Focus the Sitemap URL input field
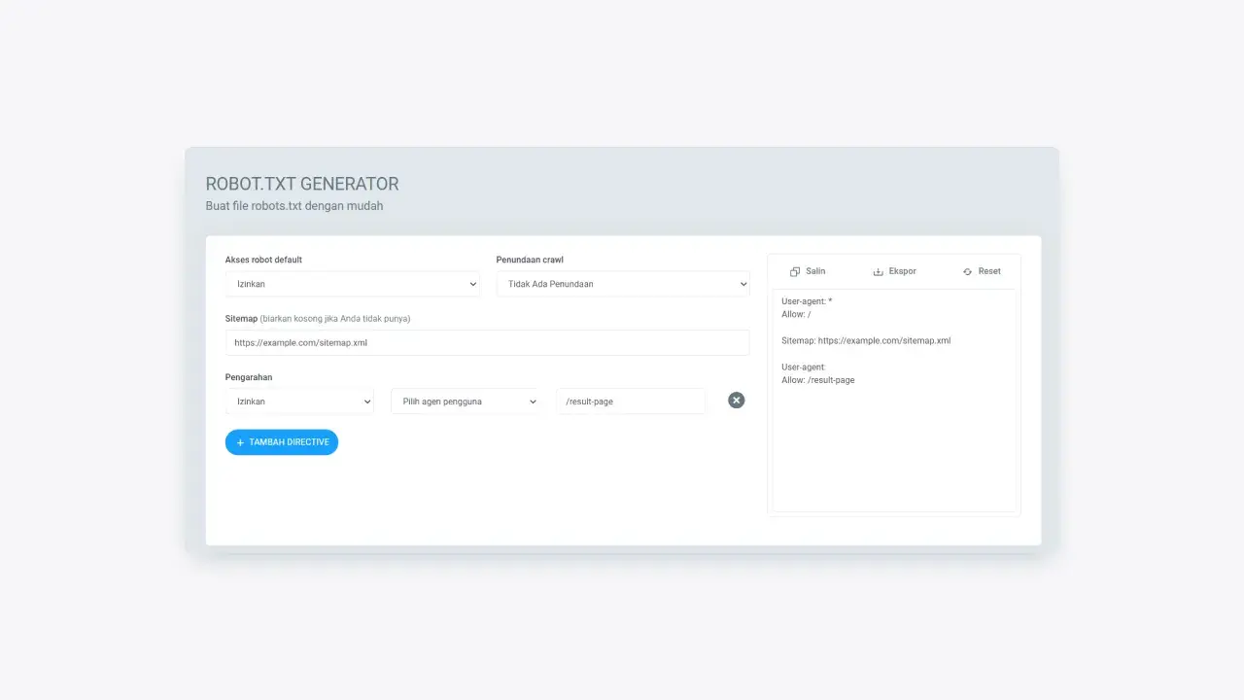1244x700 pixels. click(487, 343)
